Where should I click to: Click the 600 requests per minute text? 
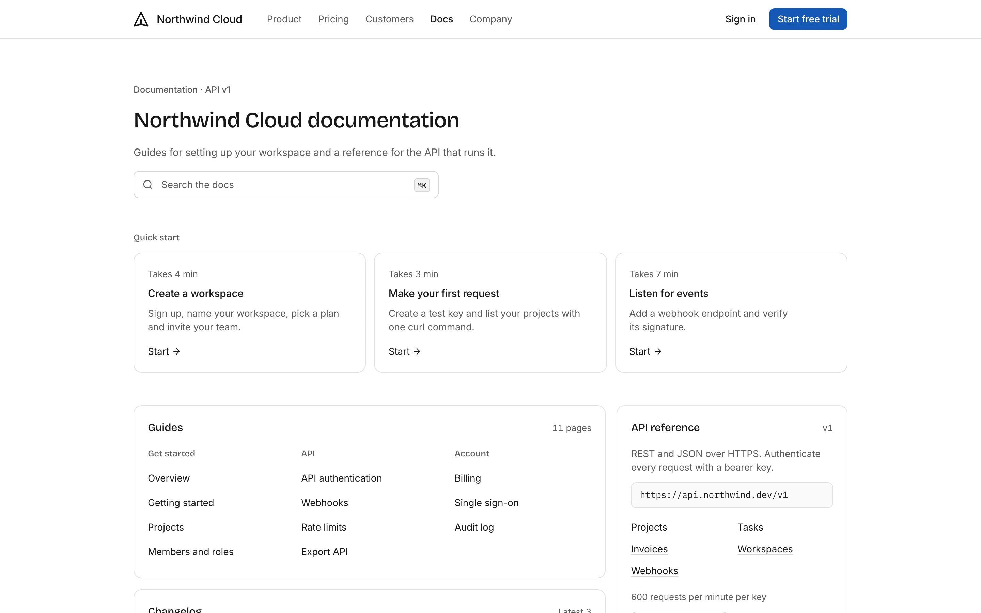pyautogui.click(x=699, y=597)
